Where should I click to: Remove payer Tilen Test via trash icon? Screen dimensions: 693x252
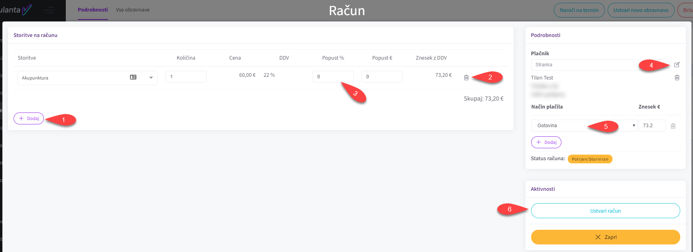(677, 78)
